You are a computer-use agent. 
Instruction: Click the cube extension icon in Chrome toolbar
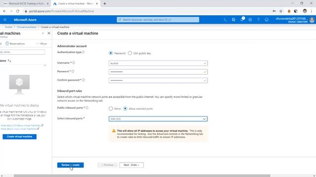[x=296, y=11]
